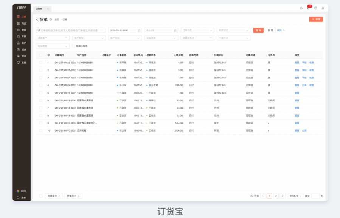This screenshot has height=218, width=340.
Task: Go to the next page with the right arrow
Action: pyautogui.click(x=283, y=196)
